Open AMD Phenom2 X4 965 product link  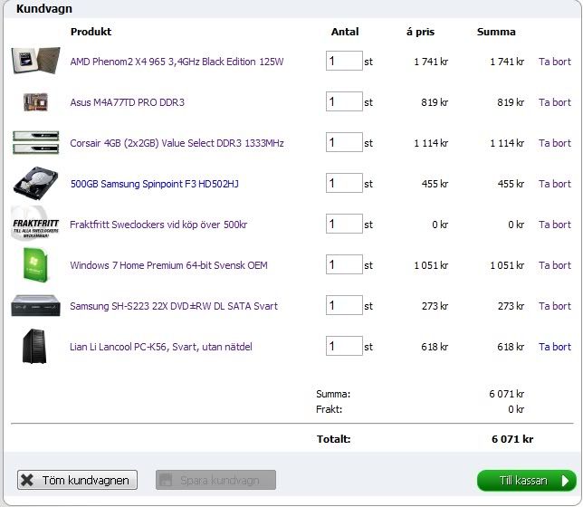point(177,62)
